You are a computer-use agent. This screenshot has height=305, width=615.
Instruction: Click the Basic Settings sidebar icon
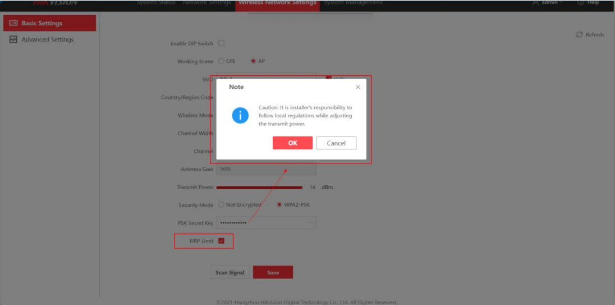click(13, 24)
